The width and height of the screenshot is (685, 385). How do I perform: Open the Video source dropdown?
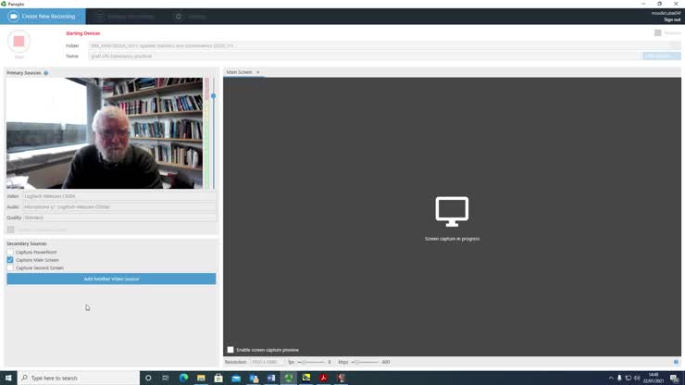119,196
